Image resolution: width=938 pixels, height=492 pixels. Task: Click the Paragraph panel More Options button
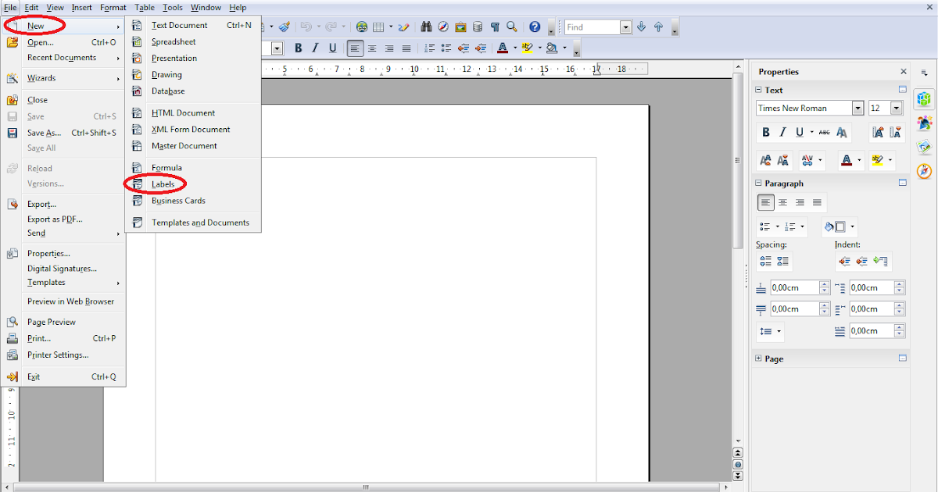click(x=903, y=183)
